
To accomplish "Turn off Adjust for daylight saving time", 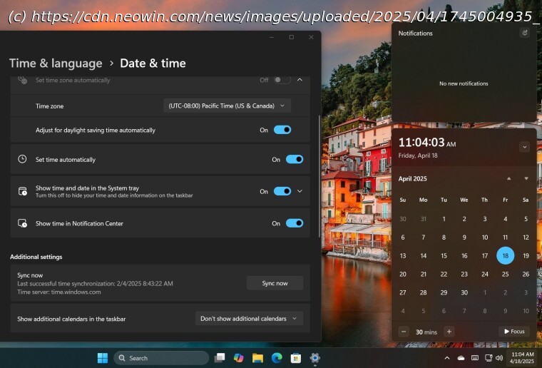I will tap(282, 131).
